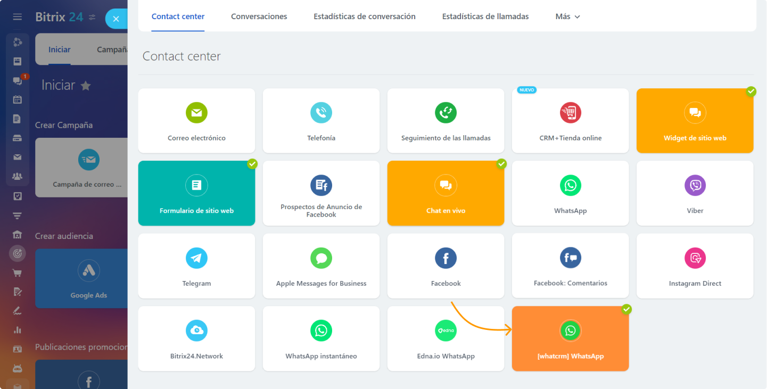The width and height of the screenshot is (767, 389).
Task: Click the Facebook icon card under Publicaciones
Action: (81, 375)
